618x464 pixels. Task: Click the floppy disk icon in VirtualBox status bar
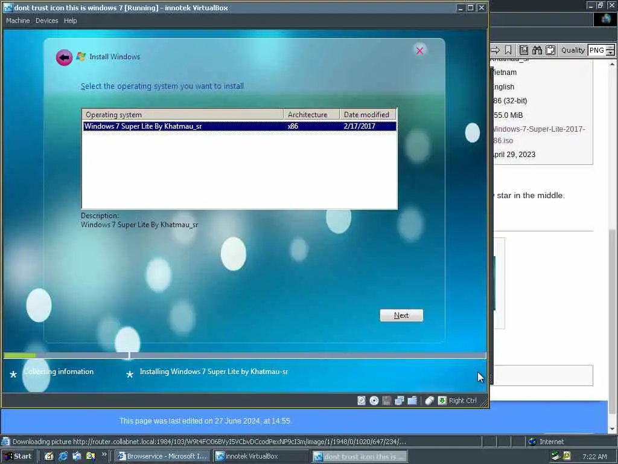click(x=387, y=401)
